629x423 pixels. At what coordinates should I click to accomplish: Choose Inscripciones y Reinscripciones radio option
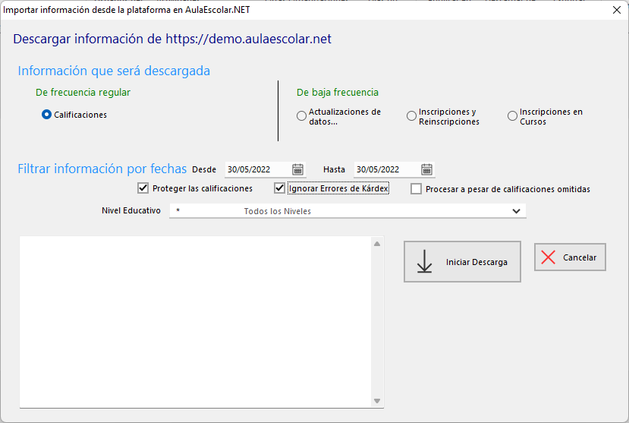412,116
